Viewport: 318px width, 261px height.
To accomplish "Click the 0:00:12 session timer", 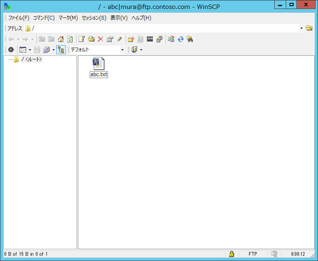I will [298, 254].
